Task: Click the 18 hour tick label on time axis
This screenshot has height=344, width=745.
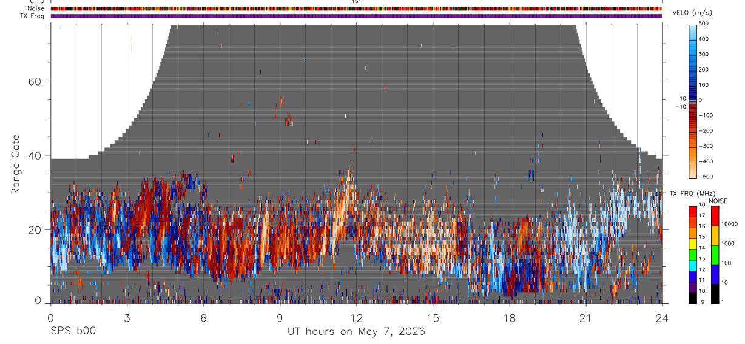Action: point(509,317)
